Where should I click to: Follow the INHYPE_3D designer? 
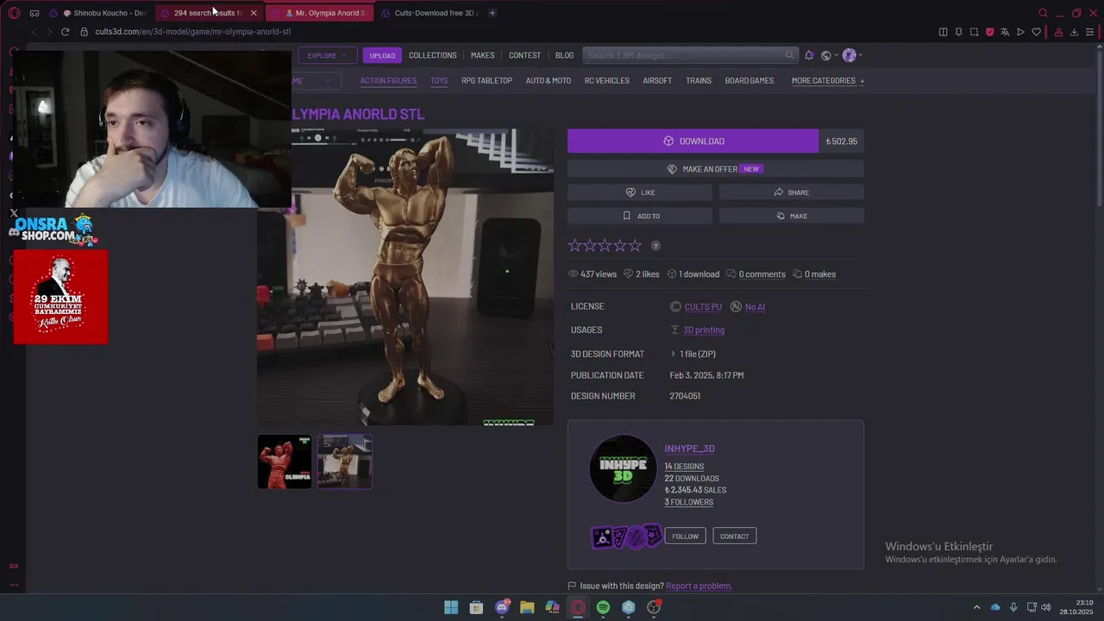coord(685,536)
